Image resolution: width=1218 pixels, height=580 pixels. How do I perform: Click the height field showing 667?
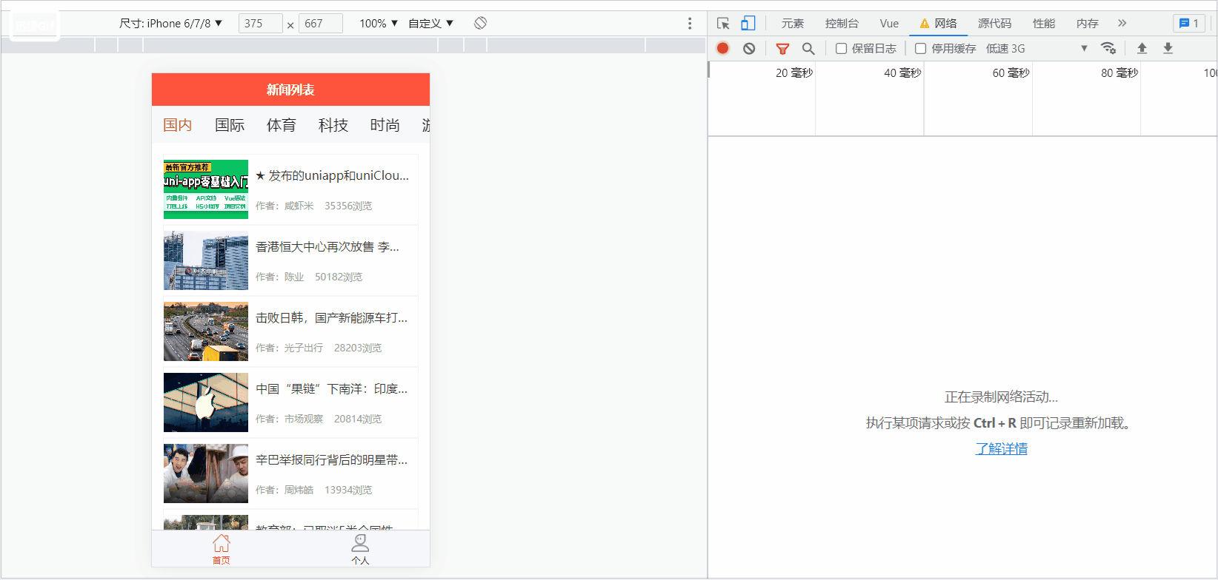[321, 24]
